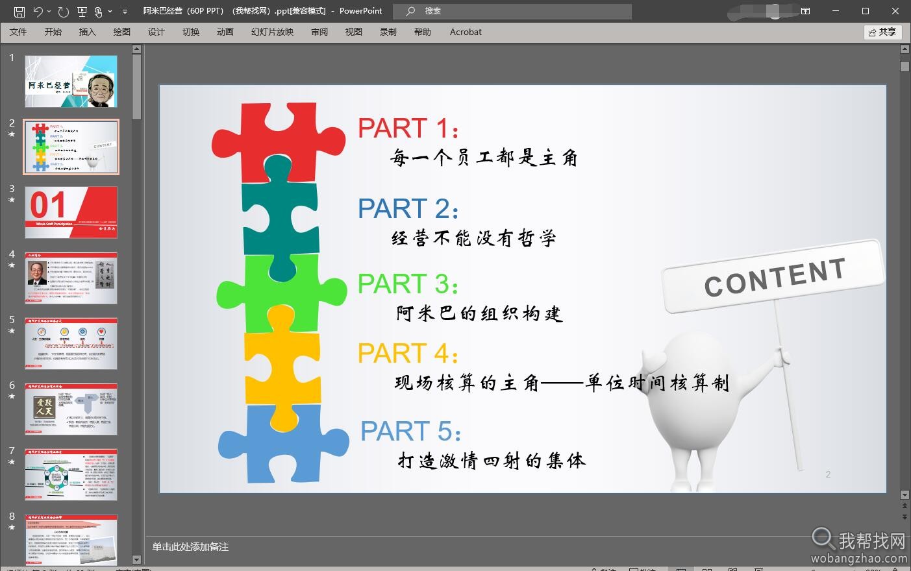Select slide 4 thumbnail with portrait photo
Screen dimensions: 911x571
pos(71,278)
